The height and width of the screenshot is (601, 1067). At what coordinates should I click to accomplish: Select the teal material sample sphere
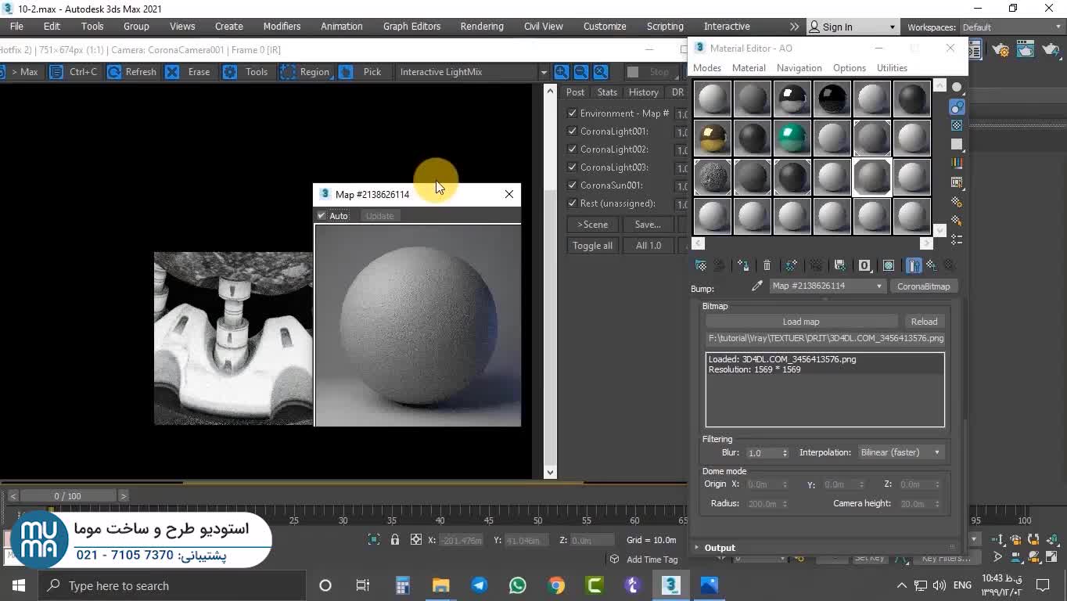click(x=792, y=138)
